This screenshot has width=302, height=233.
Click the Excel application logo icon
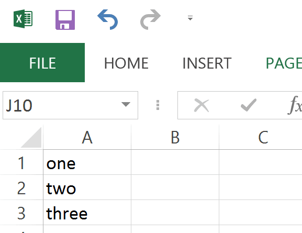point(23,19)
